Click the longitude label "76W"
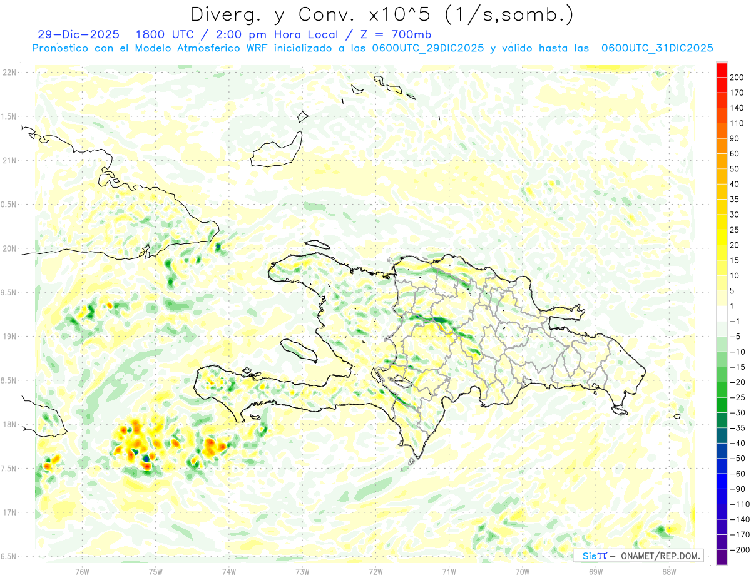 tap(82, 572)
